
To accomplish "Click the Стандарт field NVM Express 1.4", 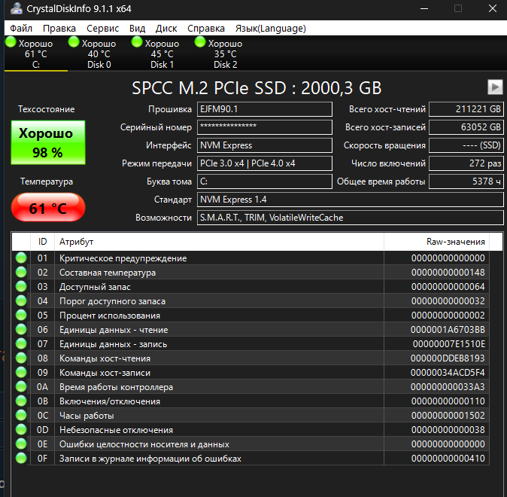I will pos(351,200).
